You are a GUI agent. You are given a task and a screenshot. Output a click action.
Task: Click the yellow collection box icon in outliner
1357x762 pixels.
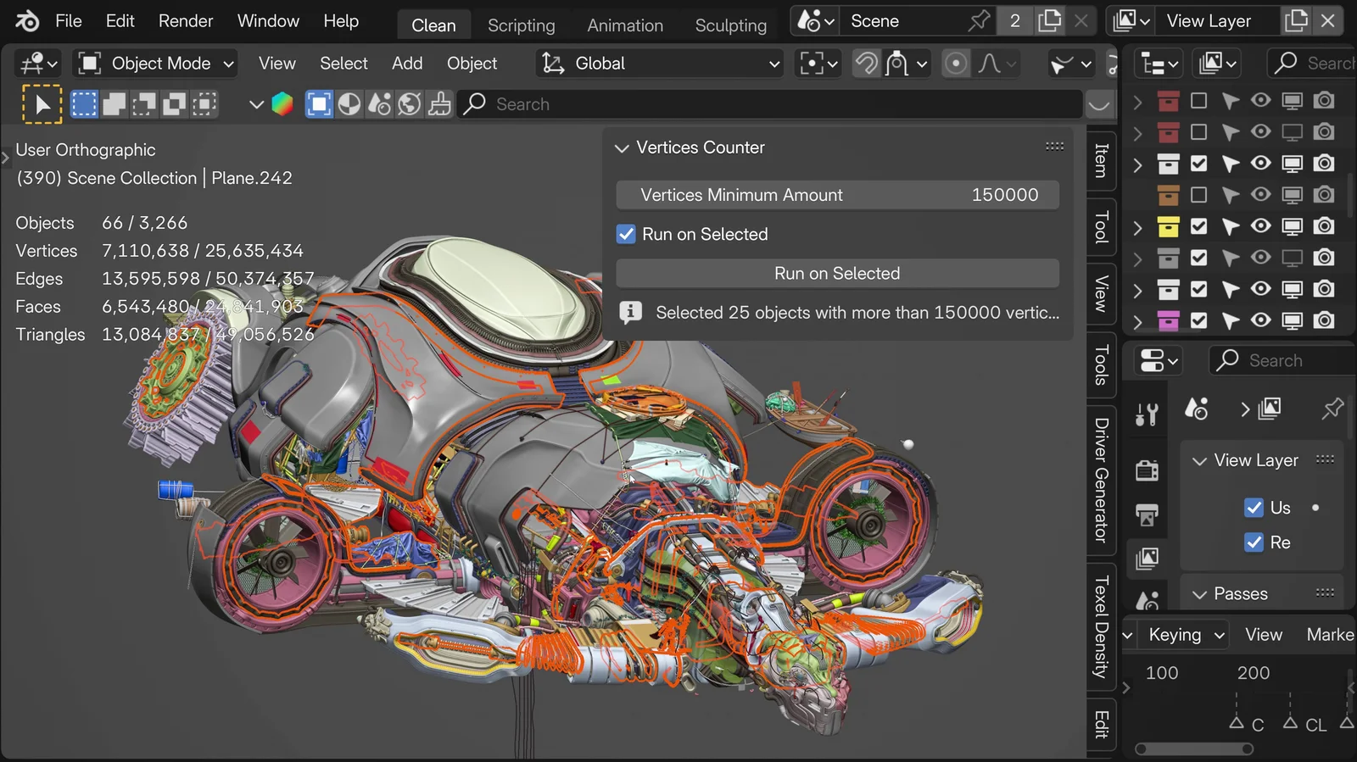(x=1169, y=226)
